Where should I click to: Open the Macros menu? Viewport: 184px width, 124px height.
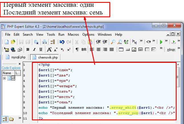73,35
